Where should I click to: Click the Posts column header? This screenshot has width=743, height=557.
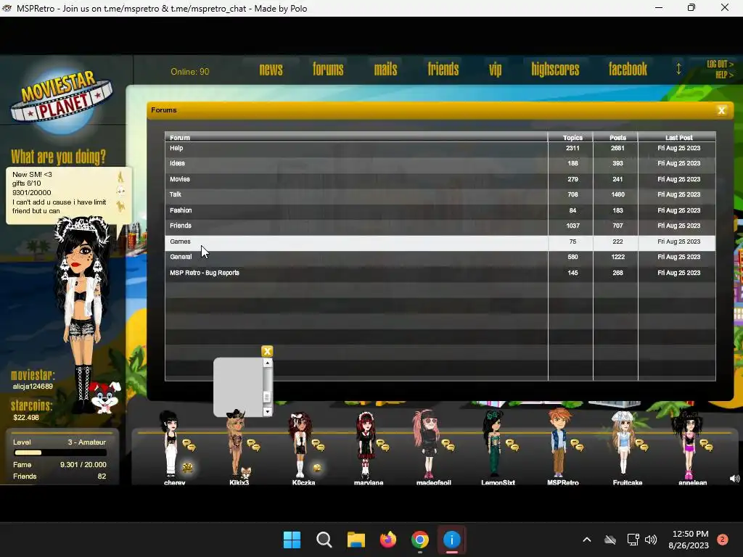coord(616,137)
